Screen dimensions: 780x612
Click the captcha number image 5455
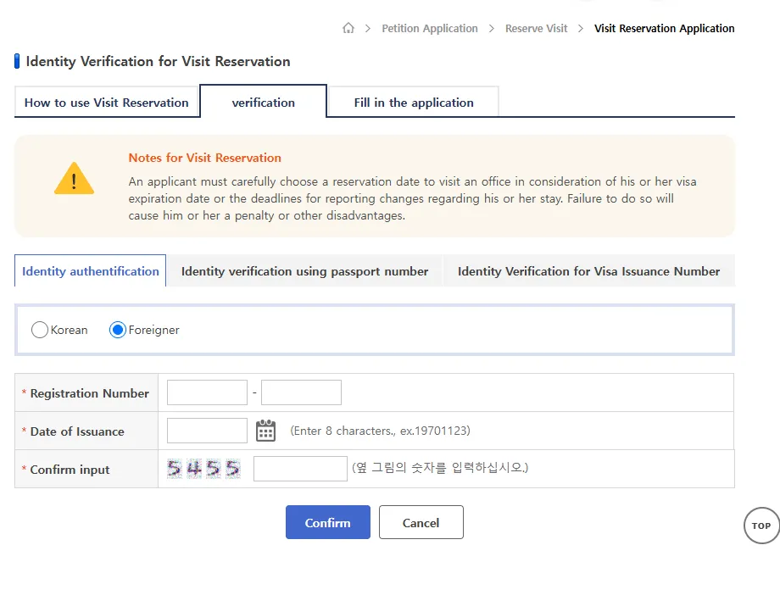203,468
